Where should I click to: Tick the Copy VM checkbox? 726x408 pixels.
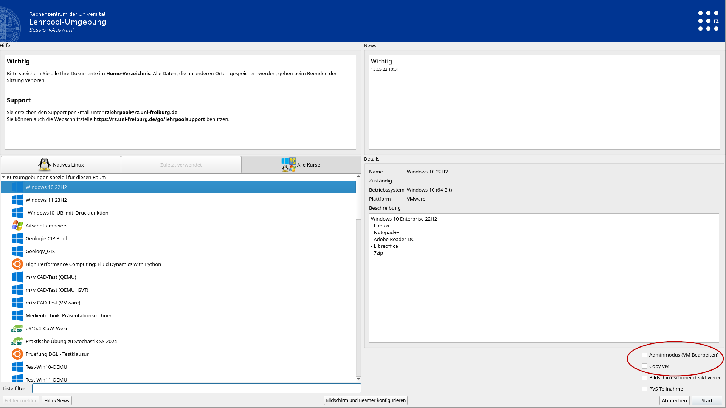point(645,366)
